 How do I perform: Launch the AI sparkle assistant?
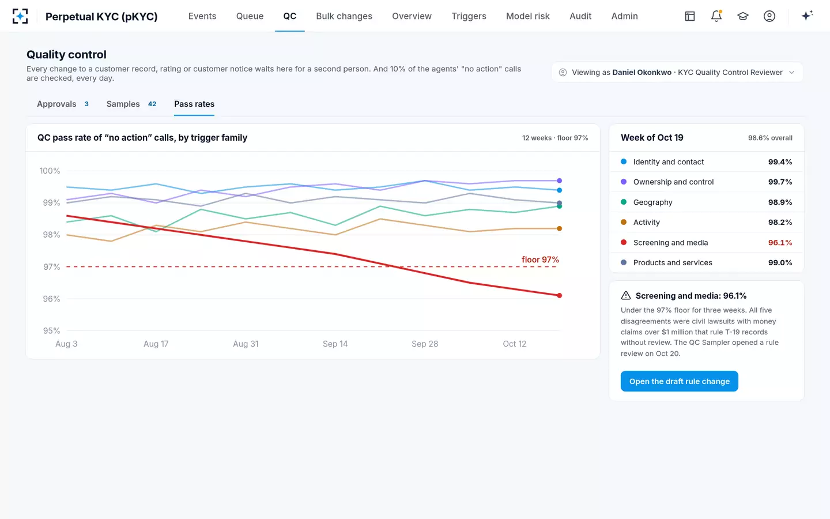pyautogui.click(x=807, y=16)
